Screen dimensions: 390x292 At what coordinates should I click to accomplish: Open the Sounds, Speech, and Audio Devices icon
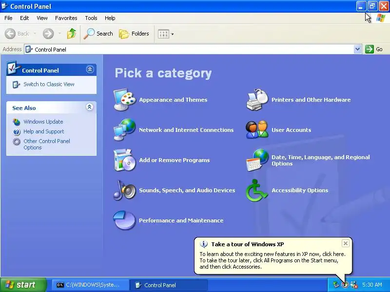click(125, 190)
